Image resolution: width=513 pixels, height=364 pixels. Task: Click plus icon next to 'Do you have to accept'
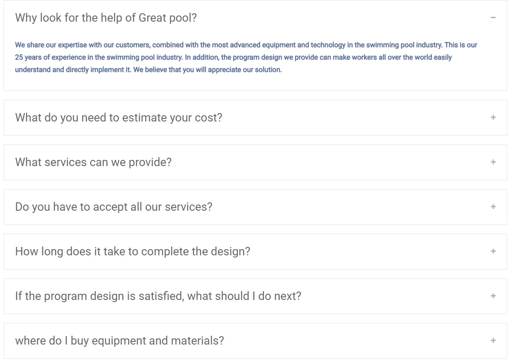493,207
